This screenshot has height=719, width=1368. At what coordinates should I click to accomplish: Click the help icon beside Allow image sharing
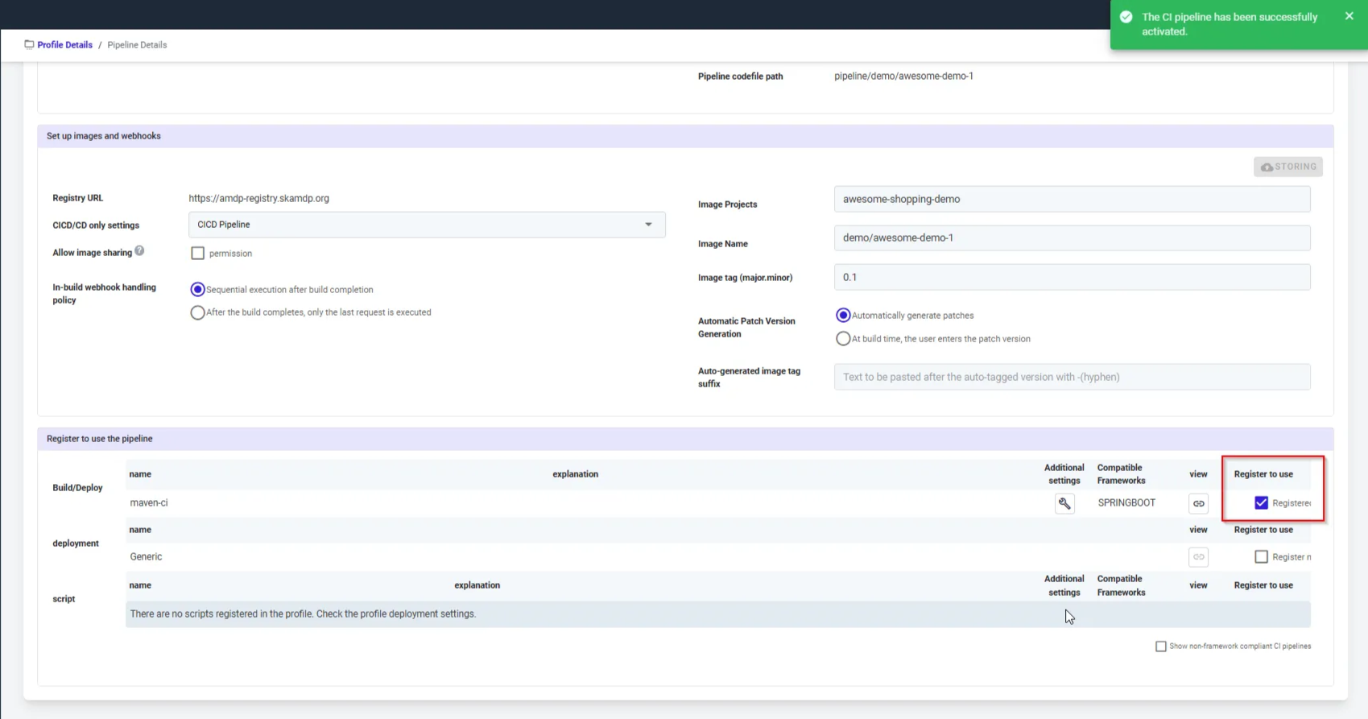pyautogui.click(x=140, y=251)
